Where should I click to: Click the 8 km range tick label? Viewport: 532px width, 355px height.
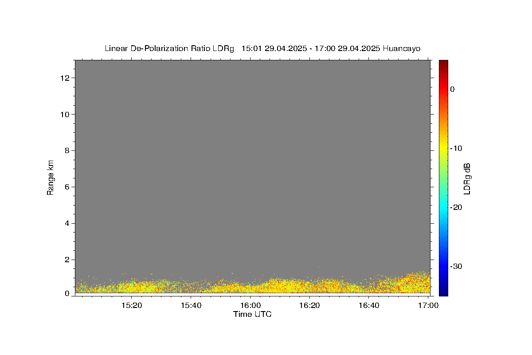click(68, 150)
